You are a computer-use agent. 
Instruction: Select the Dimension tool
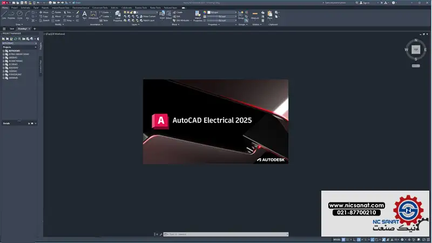click(x=93, y=15)
